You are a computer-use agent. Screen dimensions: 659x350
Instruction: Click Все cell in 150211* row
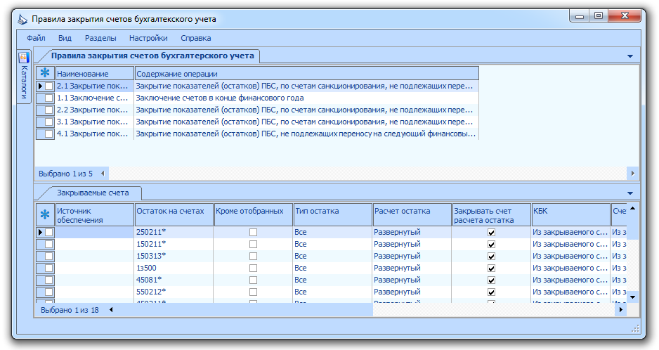click(x=333, y=244)
